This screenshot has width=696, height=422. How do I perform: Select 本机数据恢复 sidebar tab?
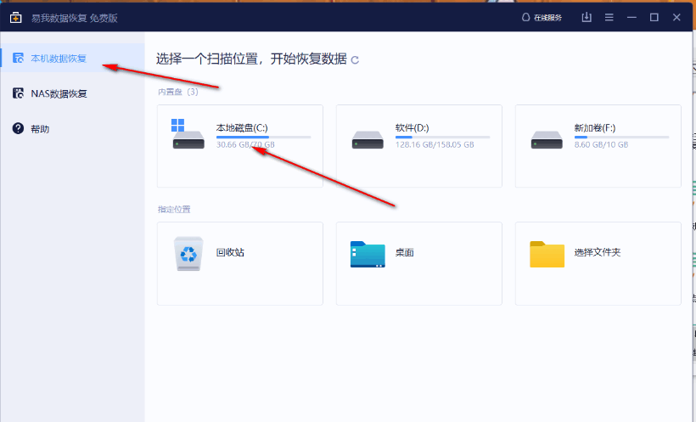click(x=72, y=59)
